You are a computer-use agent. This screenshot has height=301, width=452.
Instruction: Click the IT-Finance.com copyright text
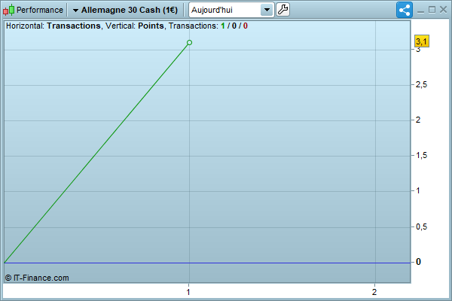click(x=37, y=278)
